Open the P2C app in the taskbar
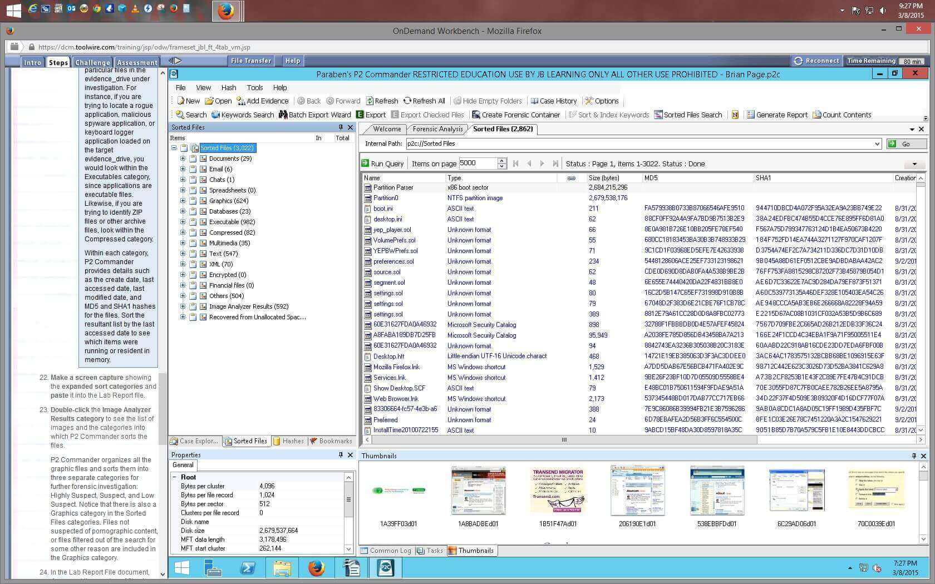 (x=385, y=568)
